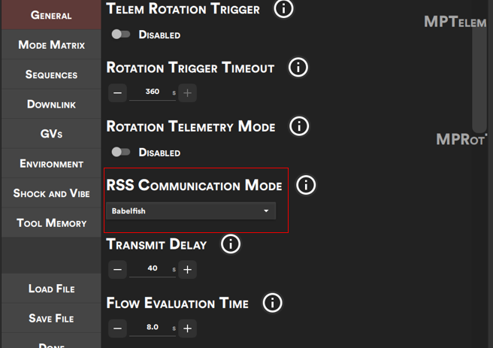Image resolution: width=493 pixels, height=348 pixels.
Task: Show Flow Evaluation Time info
Action: (x=272, y=303)
